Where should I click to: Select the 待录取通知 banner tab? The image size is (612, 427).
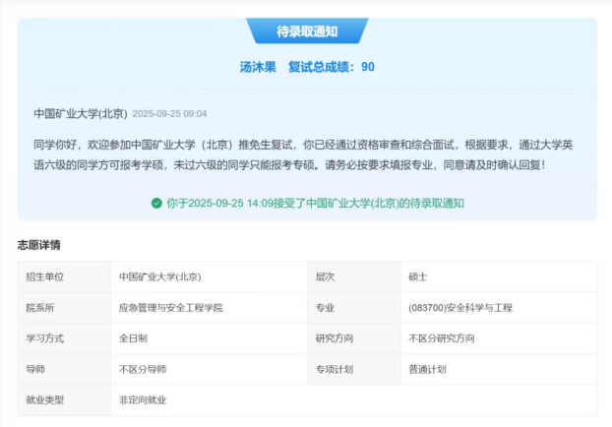[x=307, y=31]
